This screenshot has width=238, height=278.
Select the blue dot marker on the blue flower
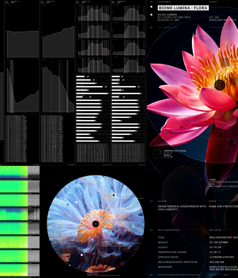68,204
